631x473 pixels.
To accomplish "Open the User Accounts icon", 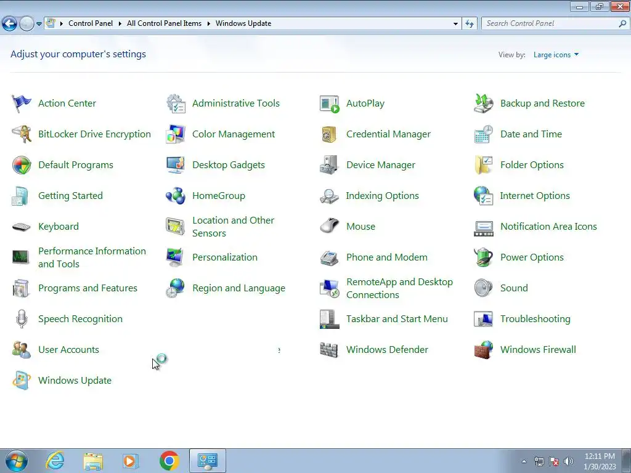I will point(22,350).
